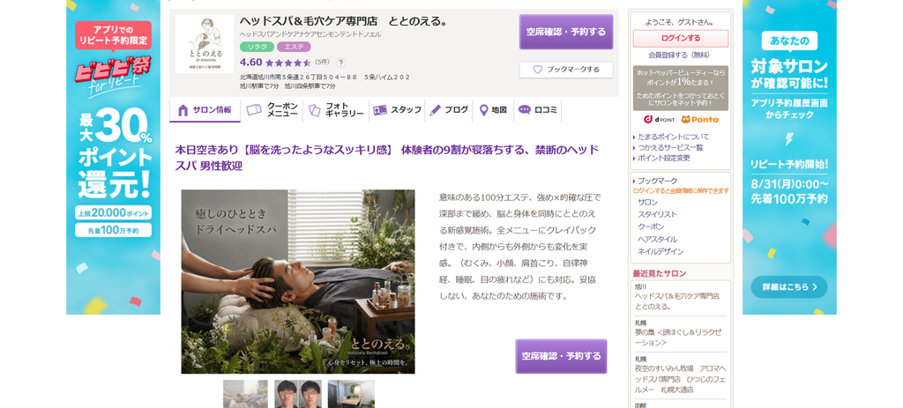Select the staff photo thumbnail
The height and width of the screenshot is (408, 903).
(x=296, y=394)
